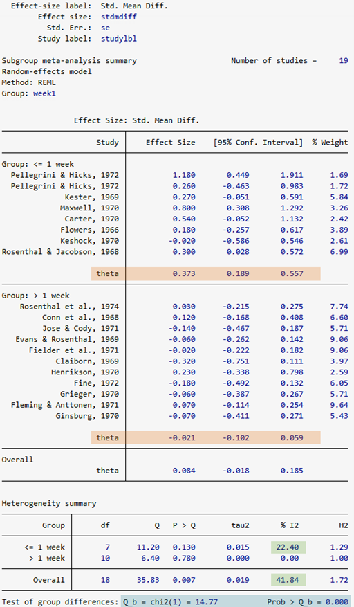Click the tau2 column header
This screenshot has width=354, height=607.
[240, 525]
